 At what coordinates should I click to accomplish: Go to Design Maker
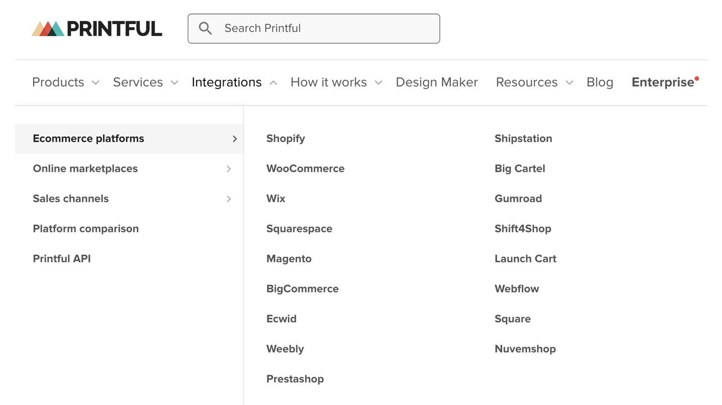click(437, 82)
